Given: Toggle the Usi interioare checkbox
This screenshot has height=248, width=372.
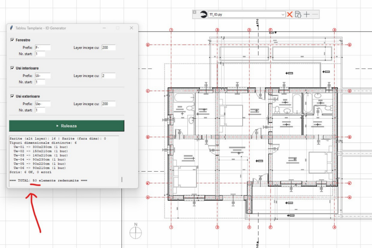Looking at the screenshot, I should click(12, 68).
